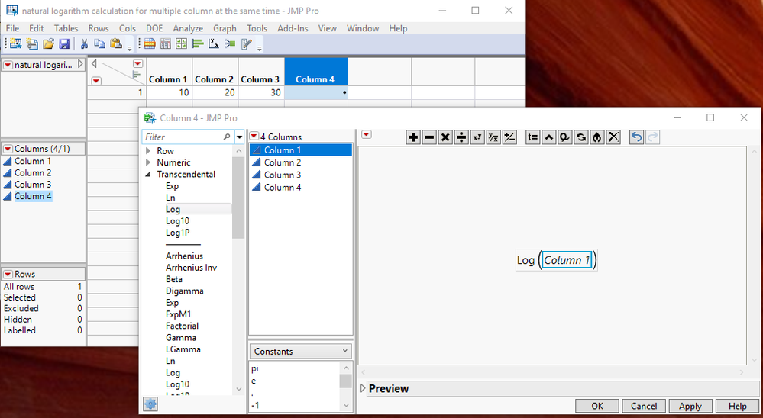Select the LGamma function
The height and width of the screenshot is (418, 763).
click(x=183, y=349)
